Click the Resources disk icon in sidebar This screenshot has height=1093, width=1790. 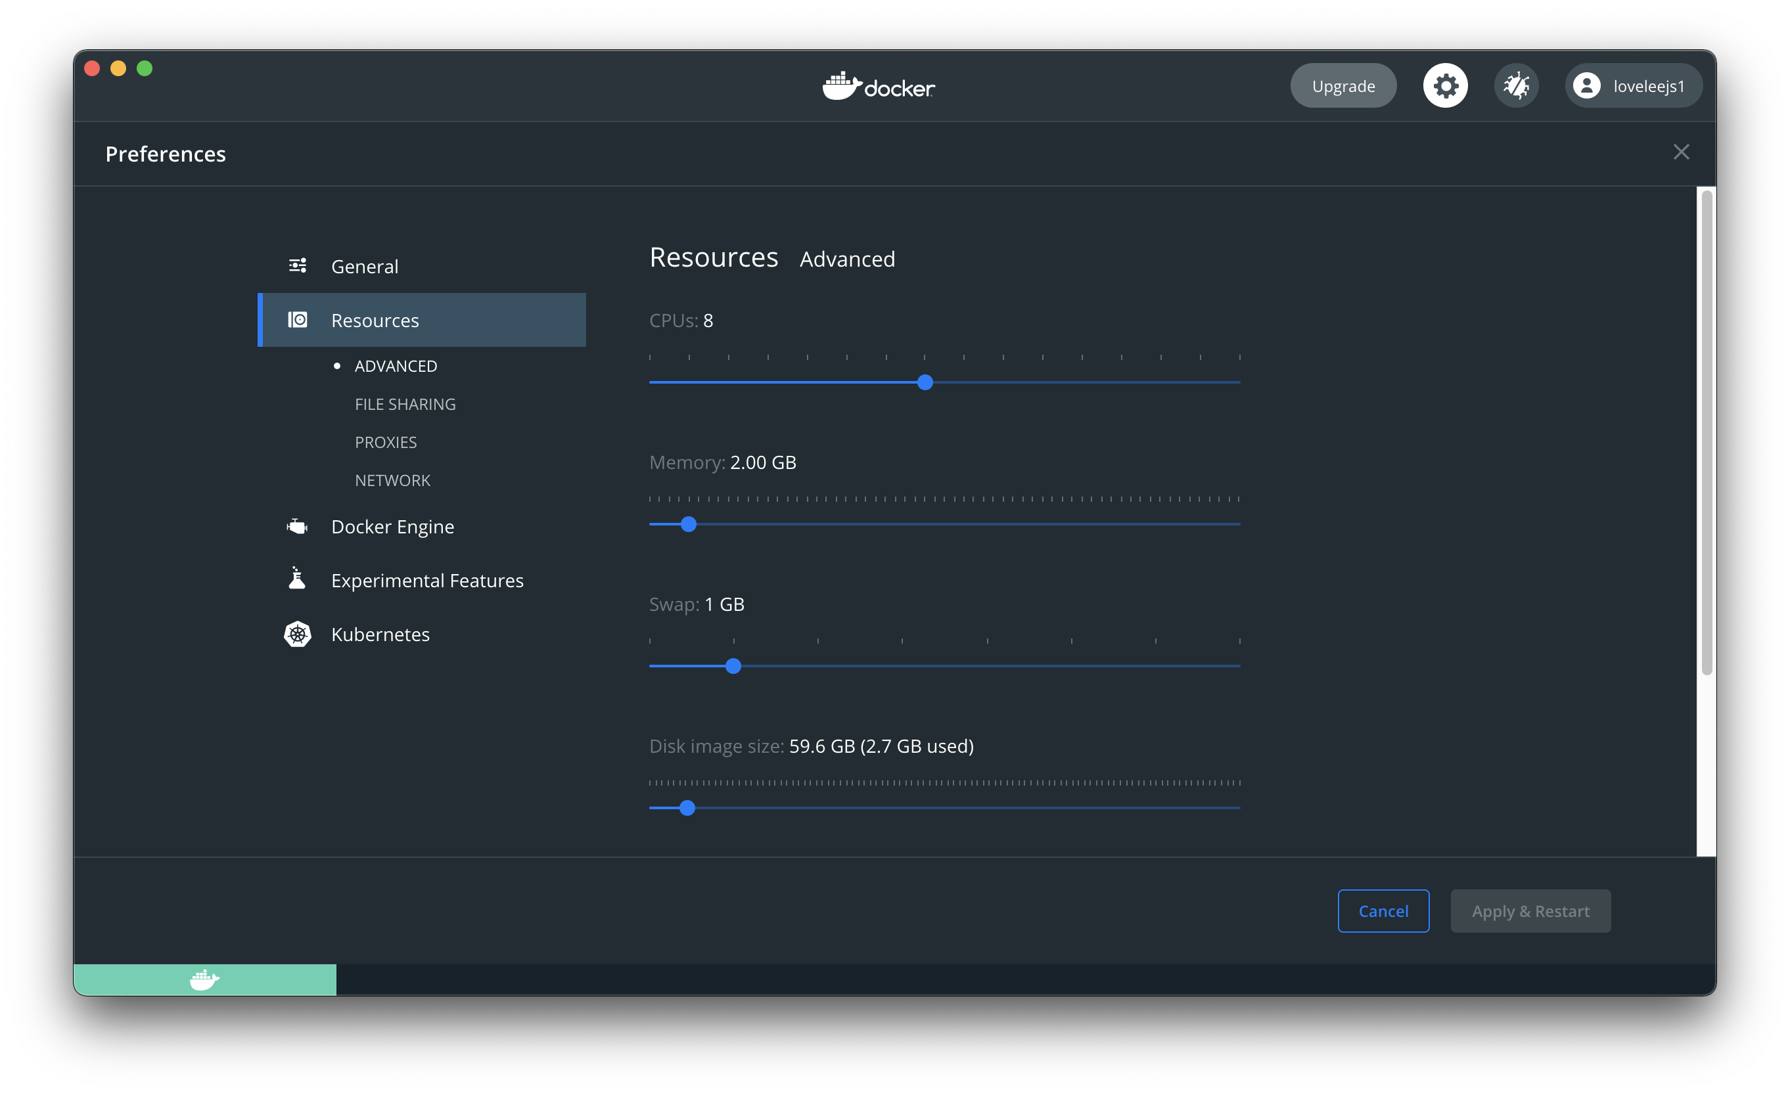[298, 321]
